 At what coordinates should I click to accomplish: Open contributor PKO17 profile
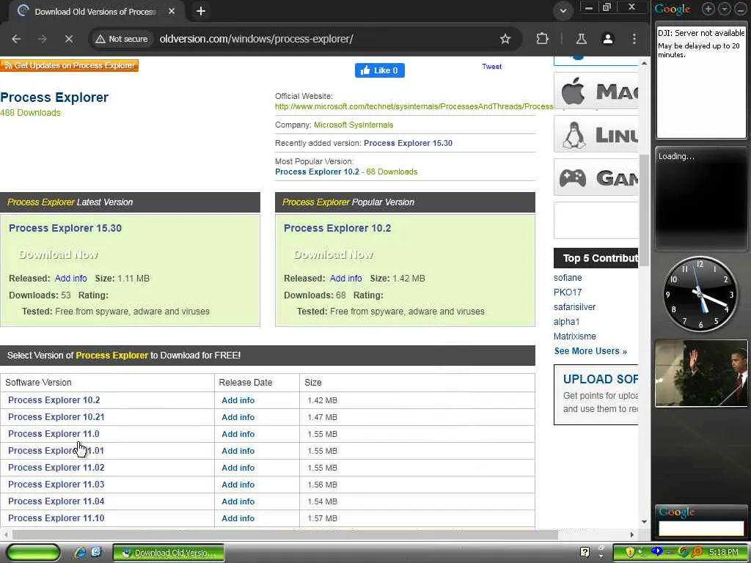click(x=568, y=292)
